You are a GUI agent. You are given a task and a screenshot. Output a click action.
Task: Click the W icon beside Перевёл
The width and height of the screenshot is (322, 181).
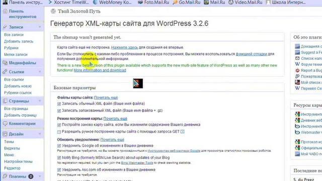[297, 88]
